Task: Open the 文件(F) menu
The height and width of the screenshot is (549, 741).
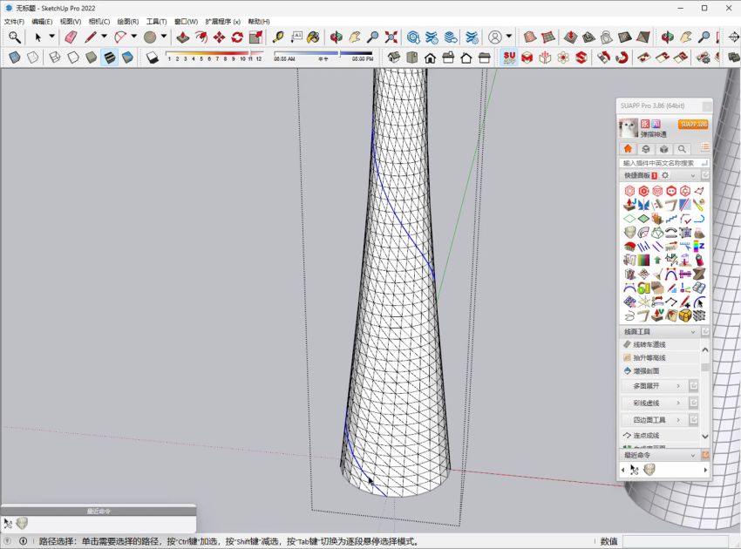Action: (x=14, y=22)
